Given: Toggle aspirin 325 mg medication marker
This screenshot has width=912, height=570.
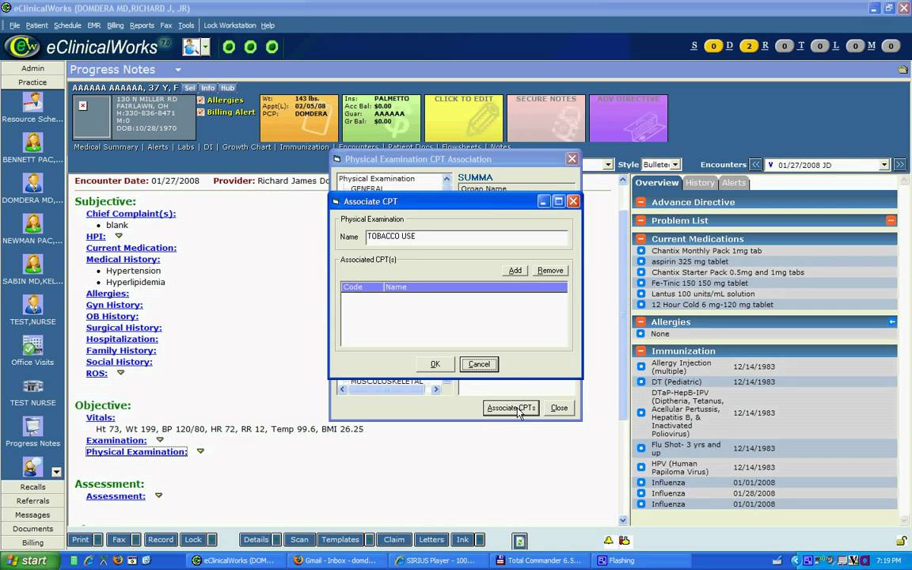Looking at the screenshot, I should [x=641, y=261].
